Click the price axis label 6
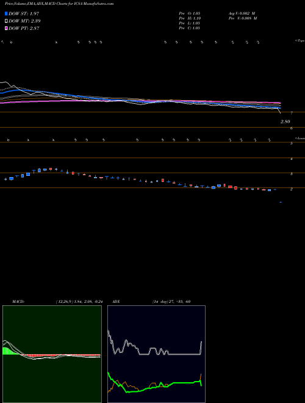Viewport: 305px width, 403px height. tap(292, 128)
